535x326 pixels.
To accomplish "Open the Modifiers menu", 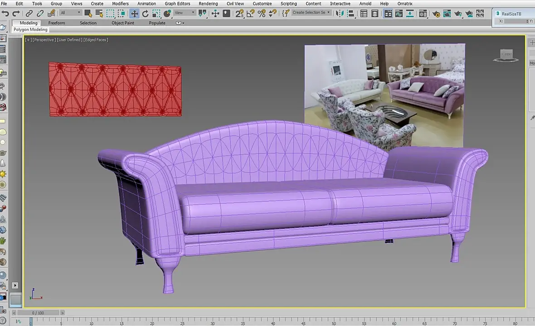I will pos(121,4).
